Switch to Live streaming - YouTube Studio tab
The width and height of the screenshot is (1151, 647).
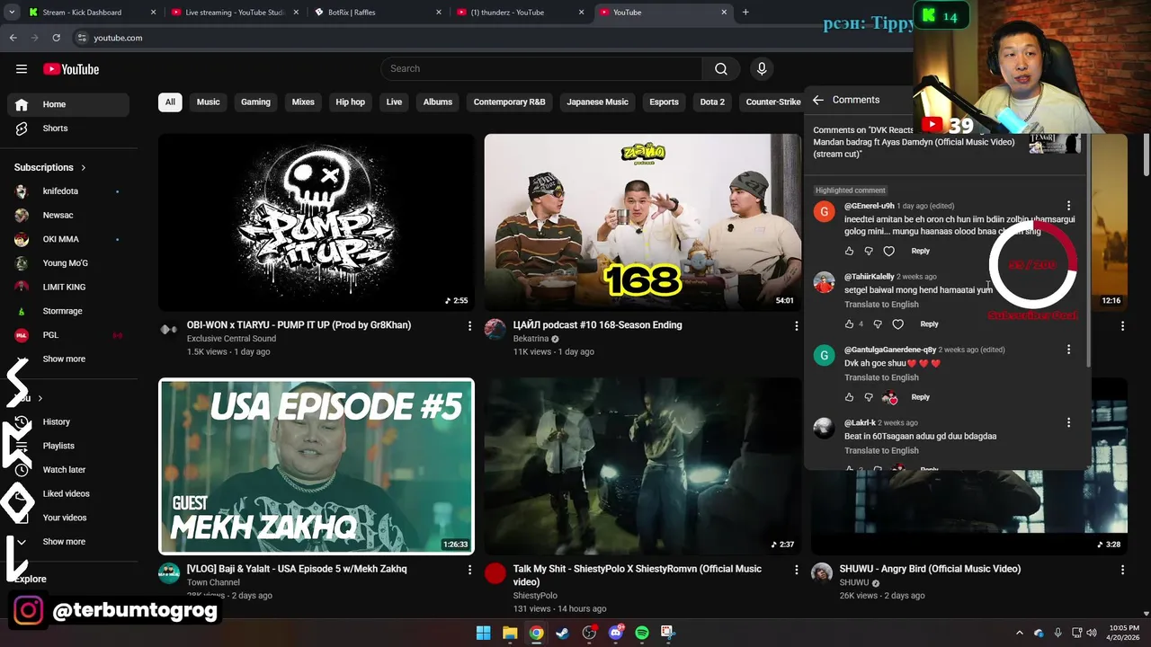[235, 13]
